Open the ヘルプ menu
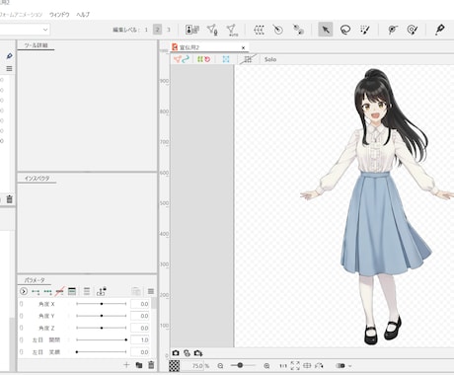Image resolution: width=454 pixels, height=375 pixels. click(x=83, y=15)
